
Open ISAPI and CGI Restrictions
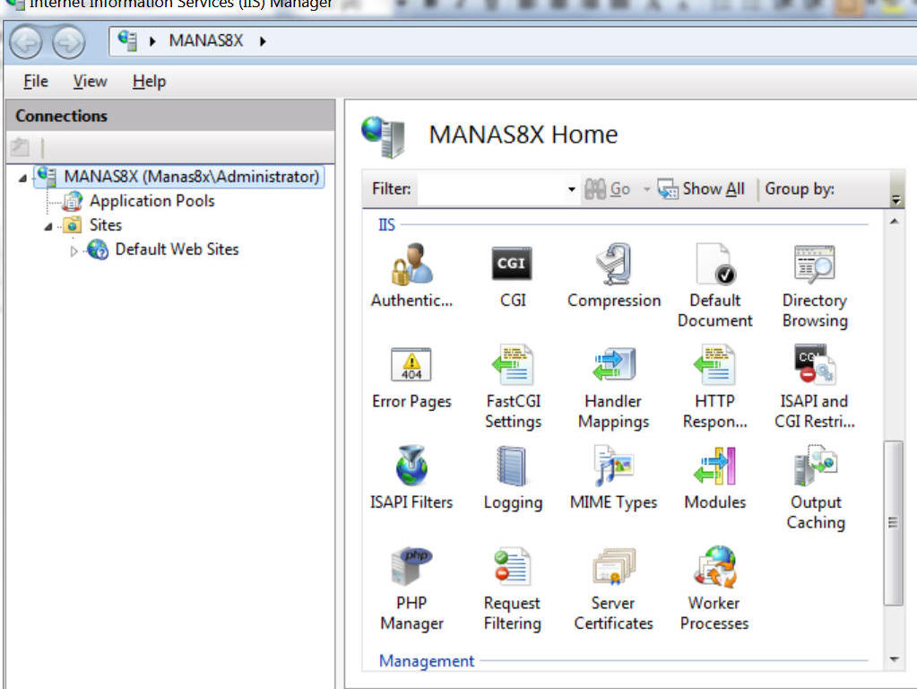[815, 387]
